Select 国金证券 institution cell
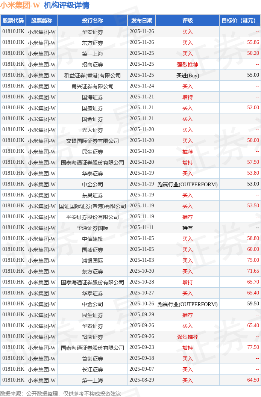The height and width of the screenshot is (397, 261). coord(92,119)
